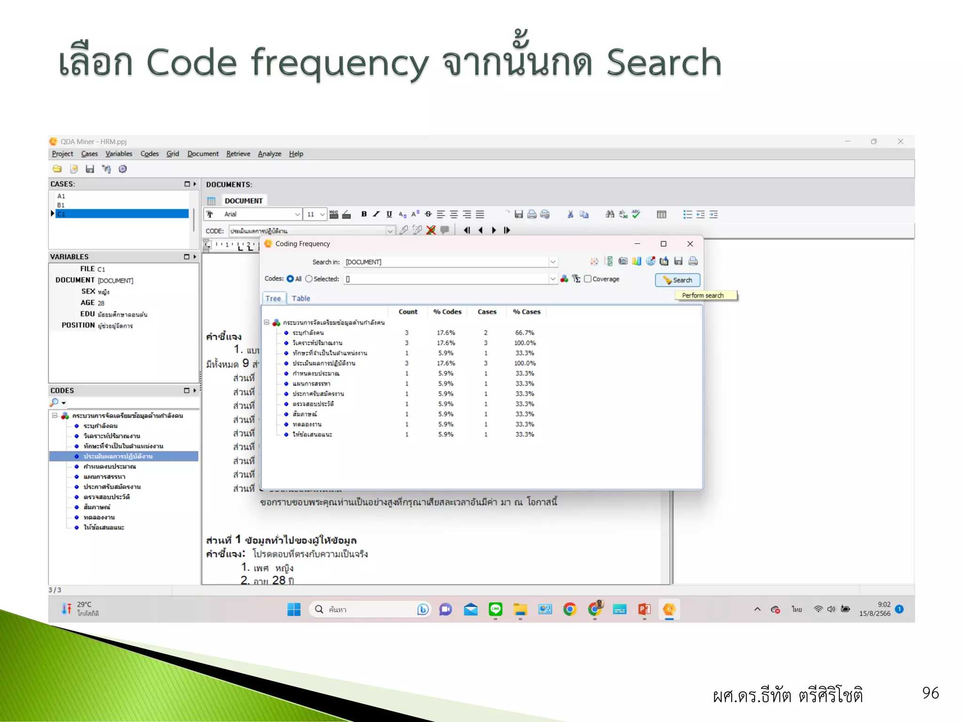The width and height of the screenshot is (963, 722).
Task: Open the Search in dropdown
Action: (x=553, y=262)
